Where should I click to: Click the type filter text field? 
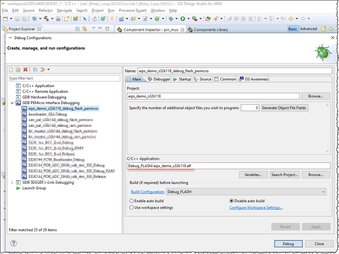pyautogui.click(x=64, y=78)
